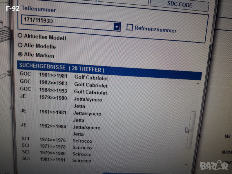Select Scirocco 1974>>1976 result row

pyautogui.click(x=82, y=141)
